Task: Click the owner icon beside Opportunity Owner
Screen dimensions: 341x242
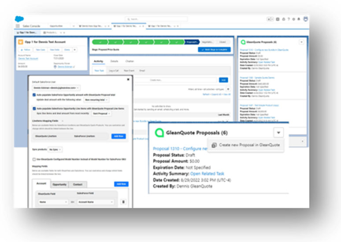Action: pos(55,67)
